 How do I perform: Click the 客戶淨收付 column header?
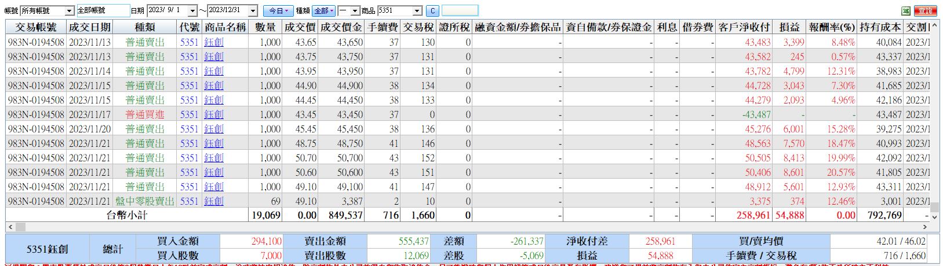[744, 27]
